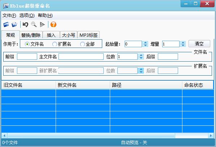The height and width of the screenshot is (147, 216).
Task: Click the dark blue add-files folder icon
Action: (x=7, y=24)
